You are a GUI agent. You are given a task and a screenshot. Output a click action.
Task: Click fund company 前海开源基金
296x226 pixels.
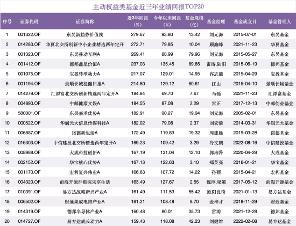click(279, 182)
